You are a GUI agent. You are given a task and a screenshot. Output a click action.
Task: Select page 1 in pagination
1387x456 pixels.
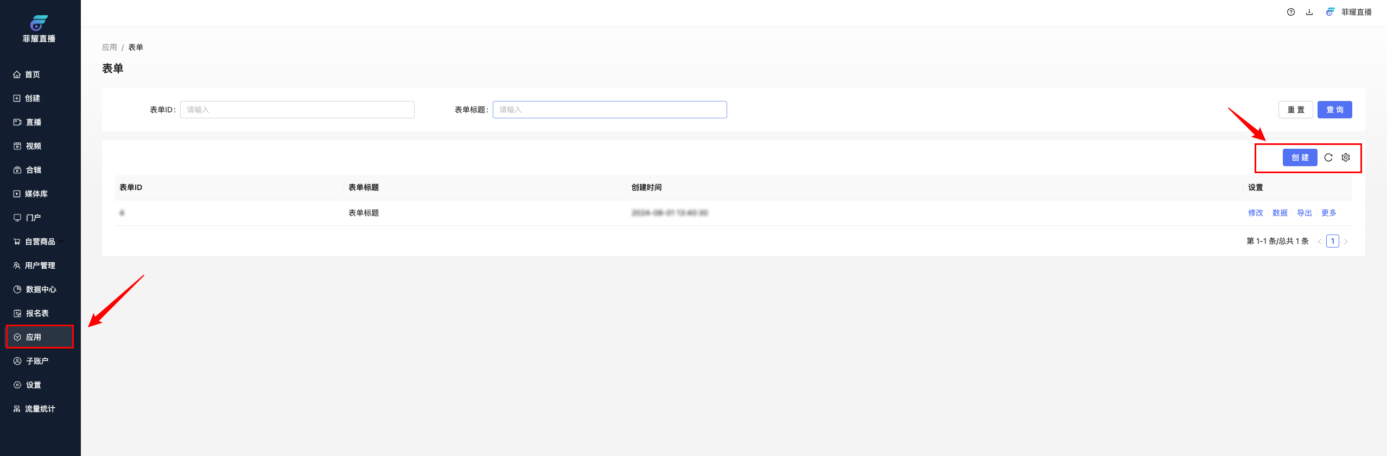[1332, 241]
